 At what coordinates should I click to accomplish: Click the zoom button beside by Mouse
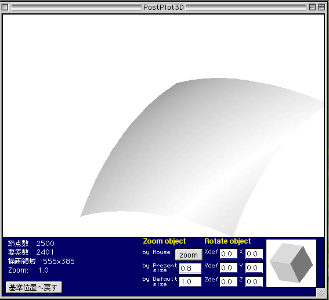189,255
